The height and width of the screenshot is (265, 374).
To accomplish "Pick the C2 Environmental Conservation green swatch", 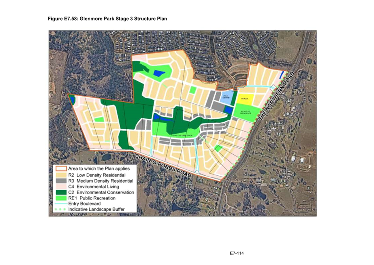I will pos(61,193).
